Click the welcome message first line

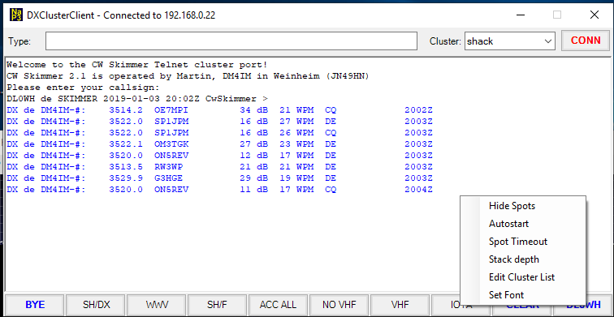tap(137, 65)
